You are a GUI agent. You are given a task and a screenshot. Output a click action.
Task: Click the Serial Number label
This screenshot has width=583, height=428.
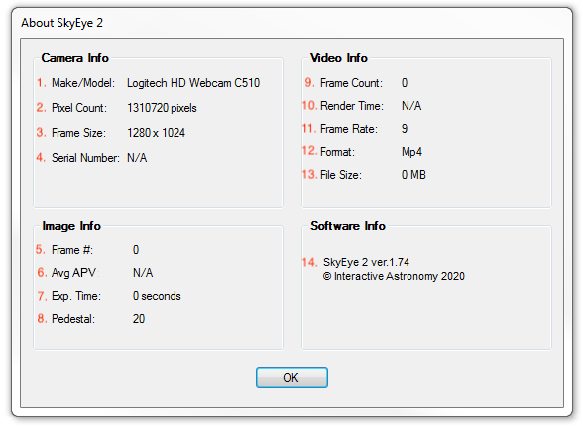click(85, 158)
